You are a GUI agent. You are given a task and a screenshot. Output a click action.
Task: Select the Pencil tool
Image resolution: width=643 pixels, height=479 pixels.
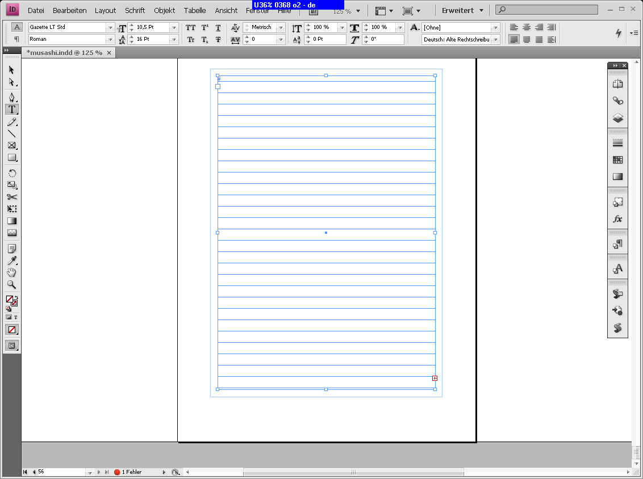click(11, 121)
